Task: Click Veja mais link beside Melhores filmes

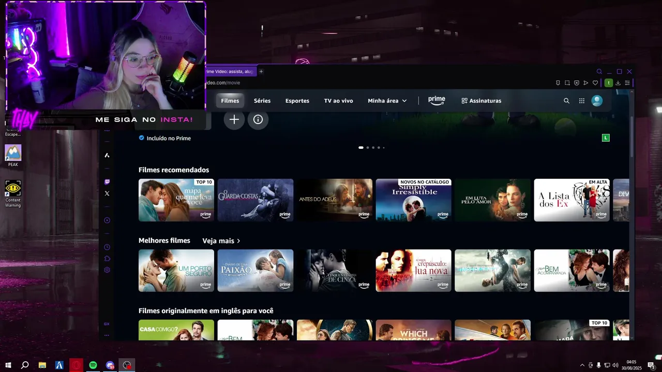Action: click(221, 241)
